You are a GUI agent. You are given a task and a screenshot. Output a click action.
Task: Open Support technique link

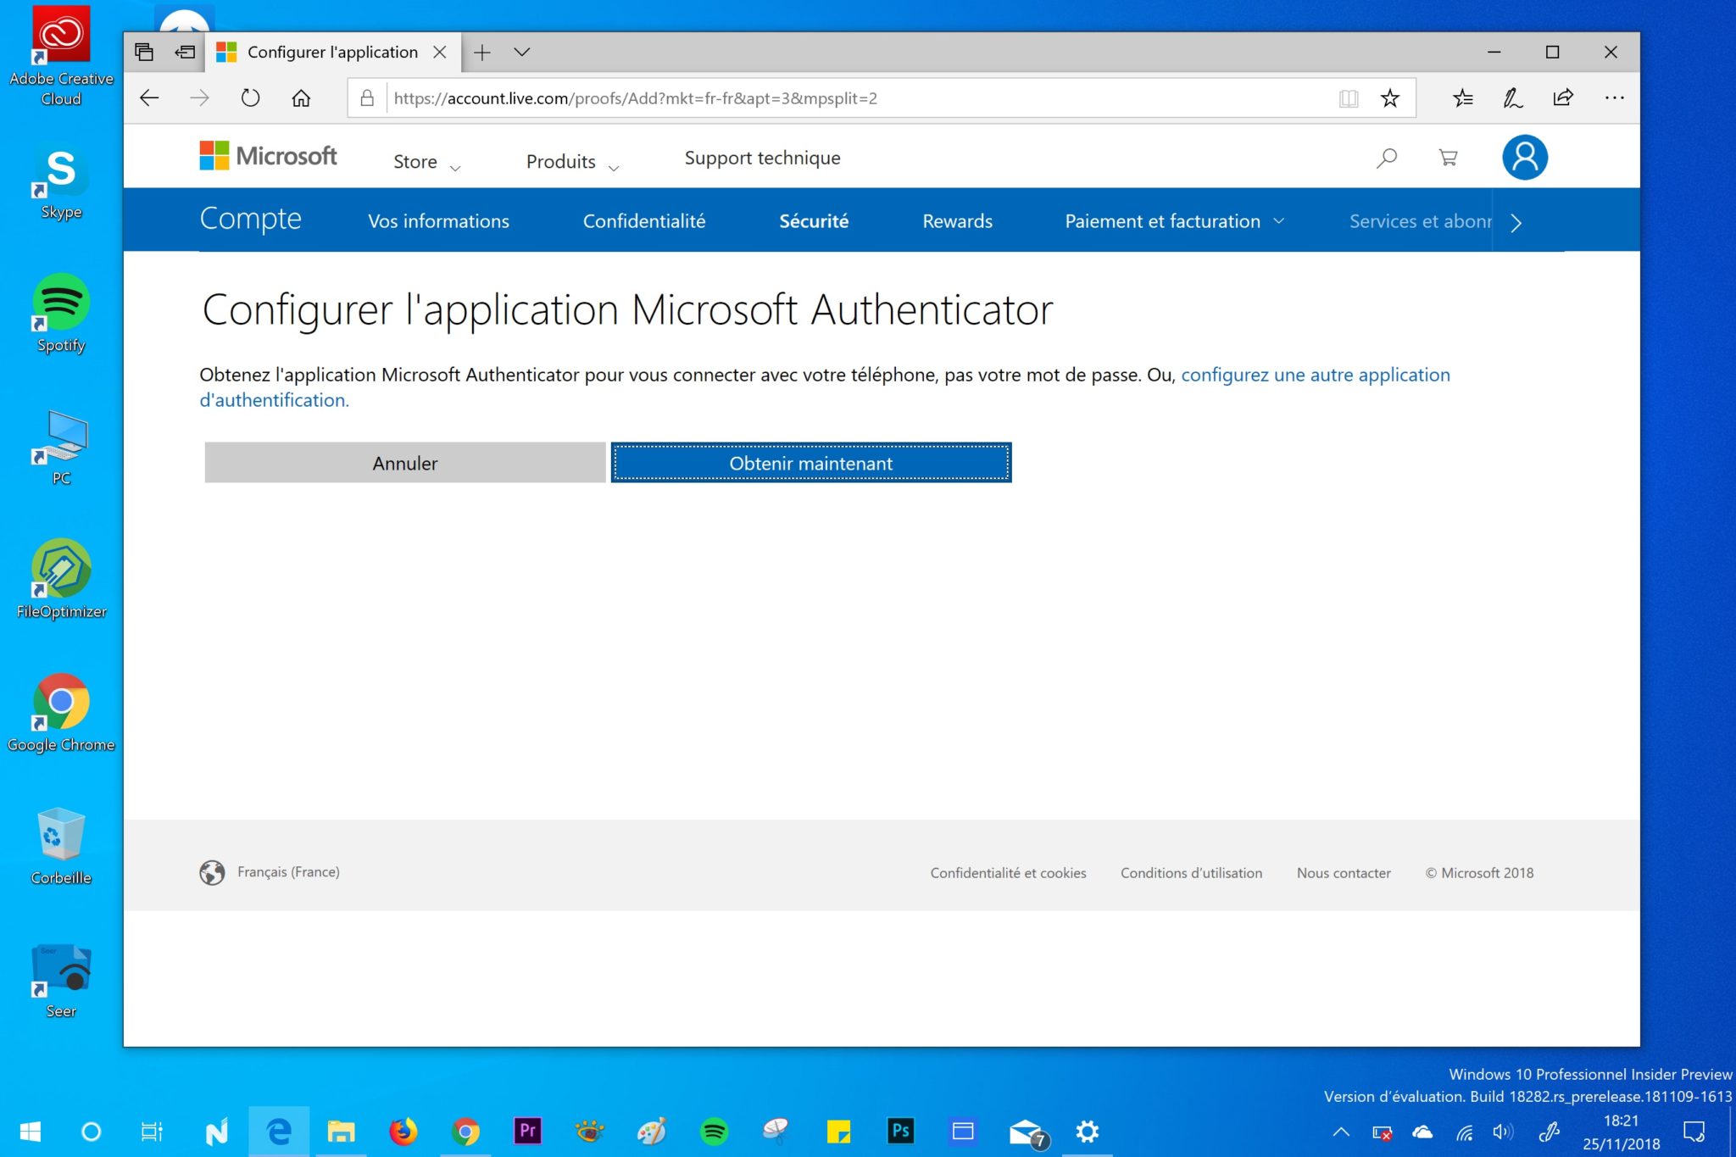(x=762, y=158)
